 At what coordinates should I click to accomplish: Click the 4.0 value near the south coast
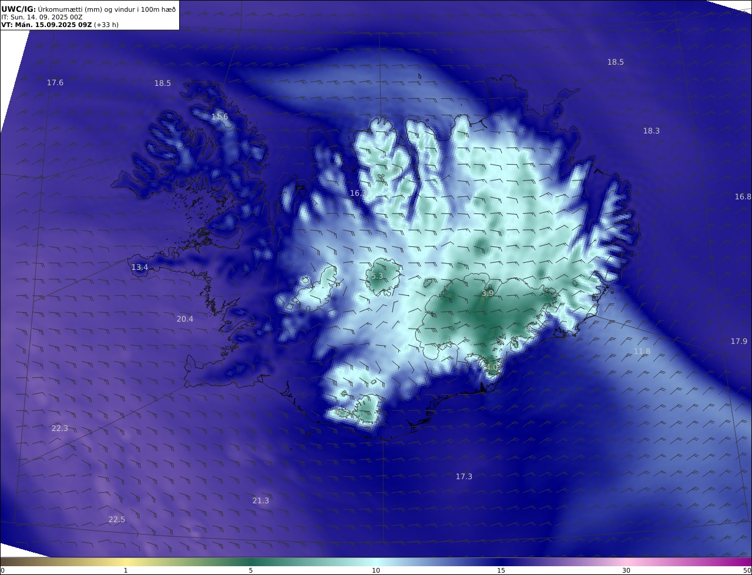(492, 367)
